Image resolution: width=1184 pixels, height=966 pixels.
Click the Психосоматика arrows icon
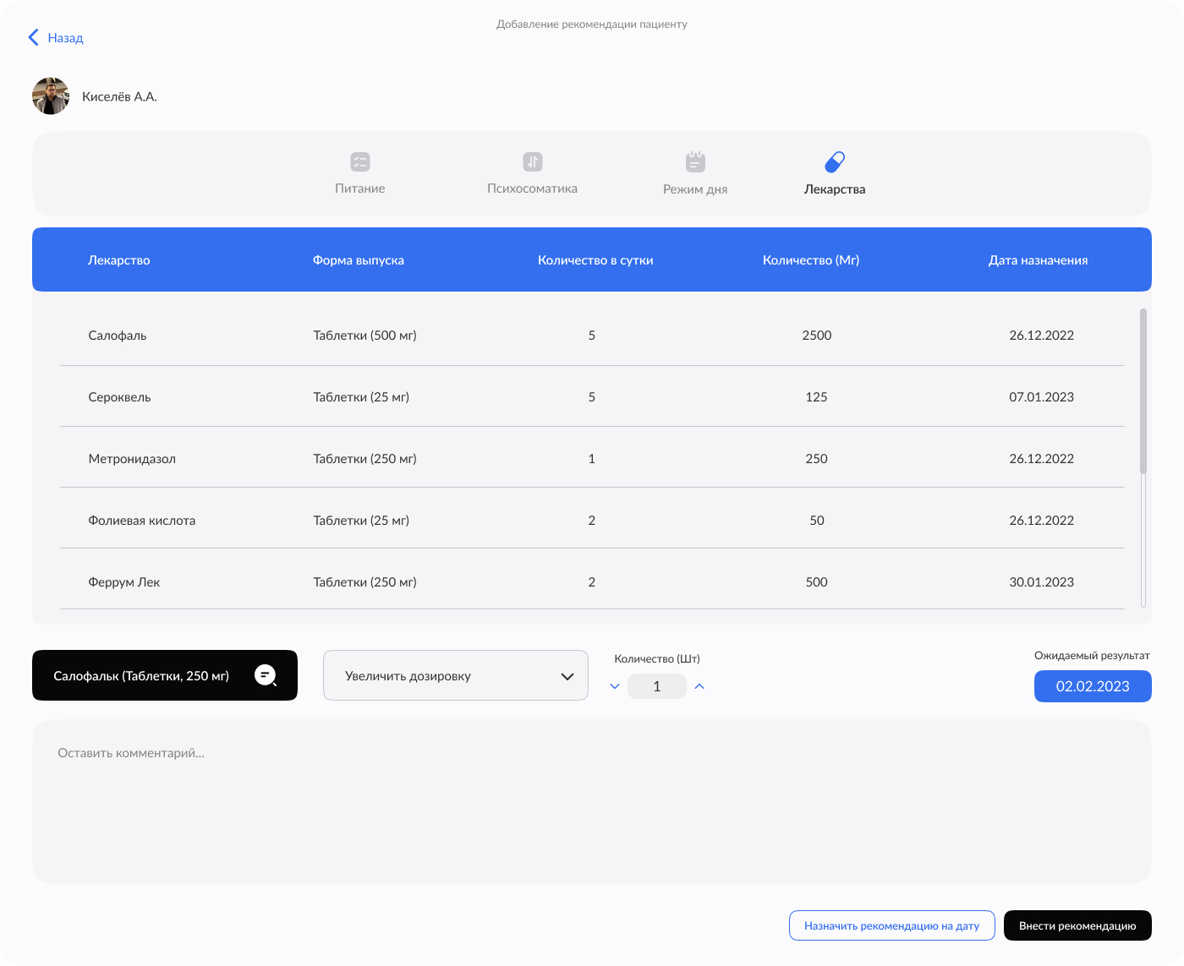(x=533, y=161)
